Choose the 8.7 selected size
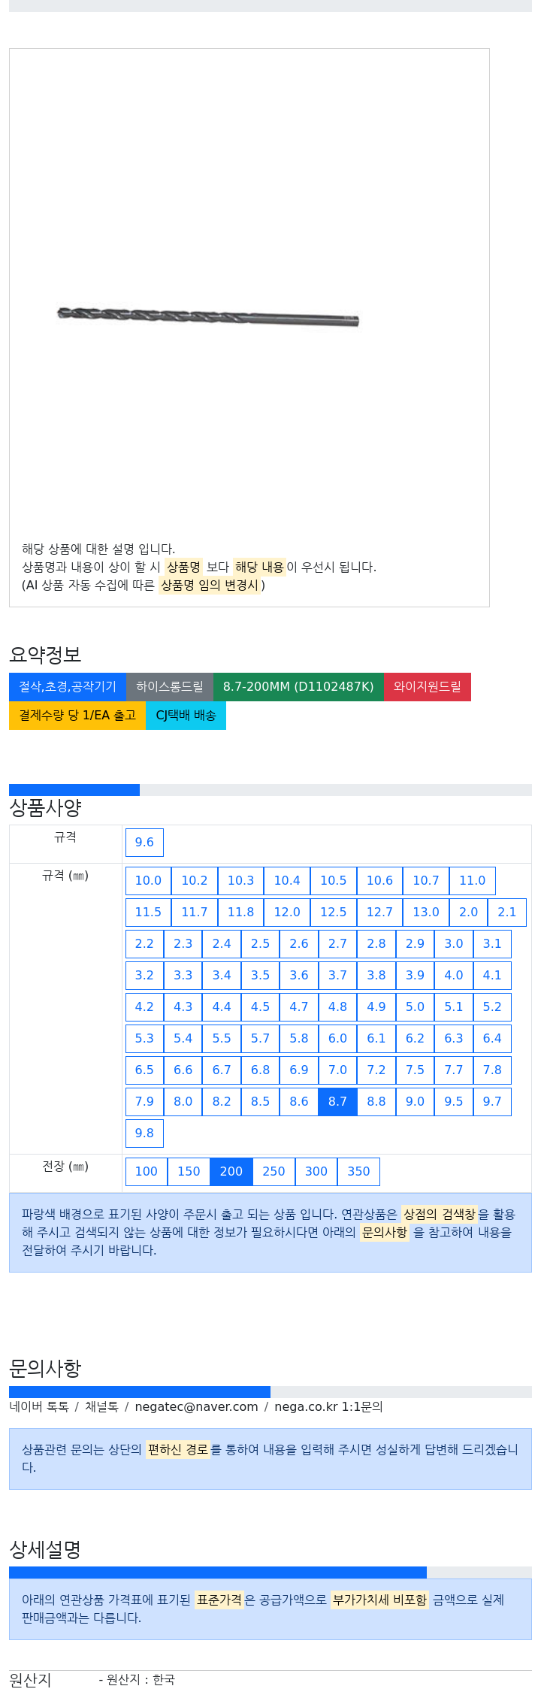541x1695 pixels. point(337,1101)
